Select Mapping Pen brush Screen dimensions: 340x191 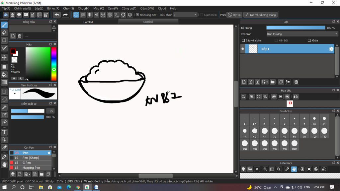pos(30,167)
